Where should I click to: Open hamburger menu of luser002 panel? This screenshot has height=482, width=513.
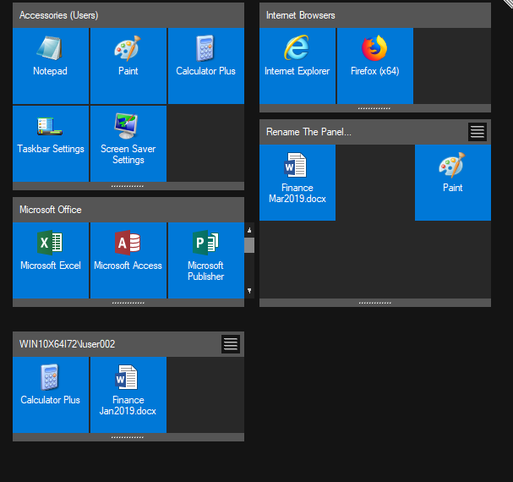(x=231, y=344)
